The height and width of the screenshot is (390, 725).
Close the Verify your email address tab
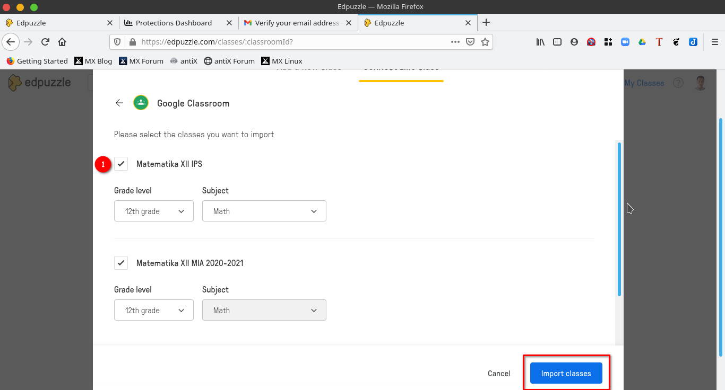(349, 23)
